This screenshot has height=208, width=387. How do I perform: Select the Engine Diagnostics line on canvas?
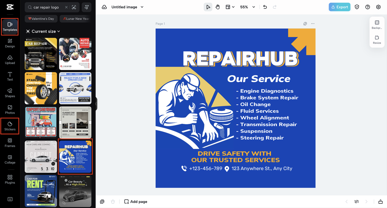pos(265,91)
